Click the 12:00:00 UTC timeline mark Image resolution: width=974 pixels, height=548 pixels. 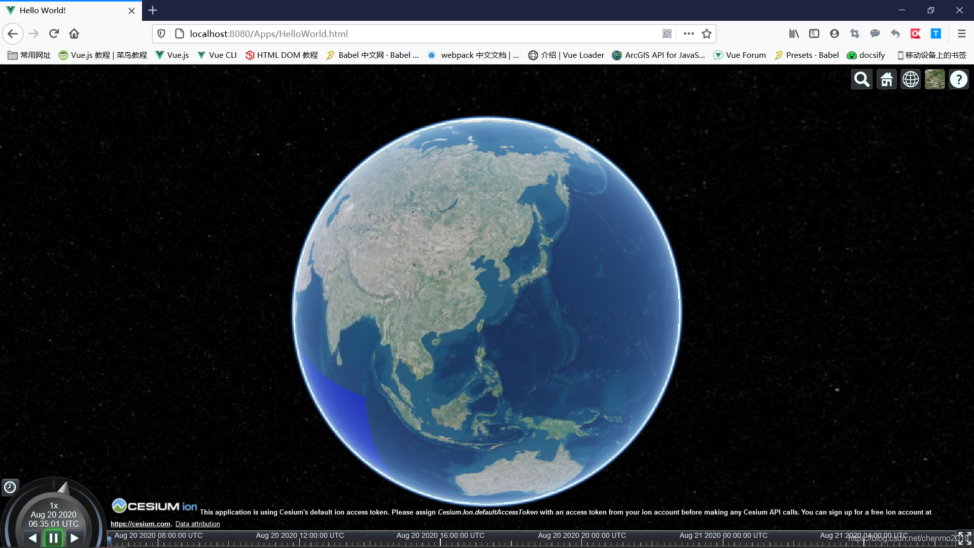[300, 536]
